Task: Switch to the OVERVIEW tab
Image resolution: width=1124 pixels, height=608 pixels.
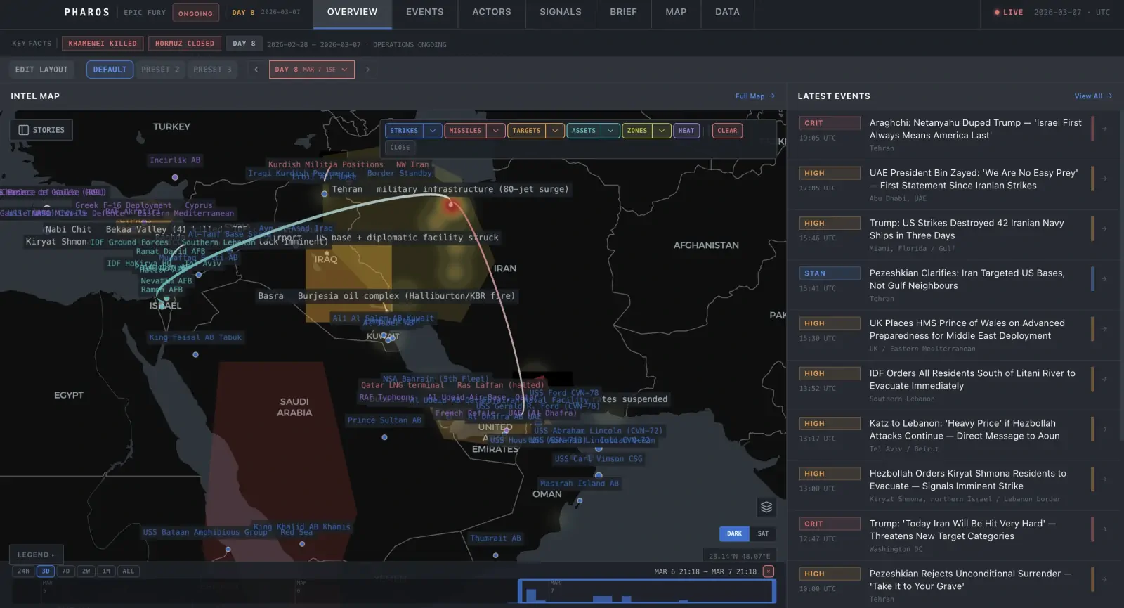Action: [352, 13]
